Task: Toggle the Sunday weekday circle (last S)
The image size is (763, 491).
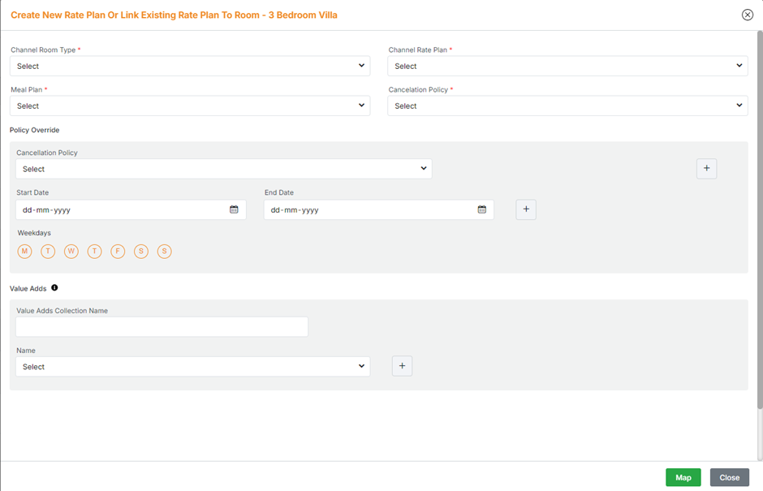Action: tap(165, 252)
